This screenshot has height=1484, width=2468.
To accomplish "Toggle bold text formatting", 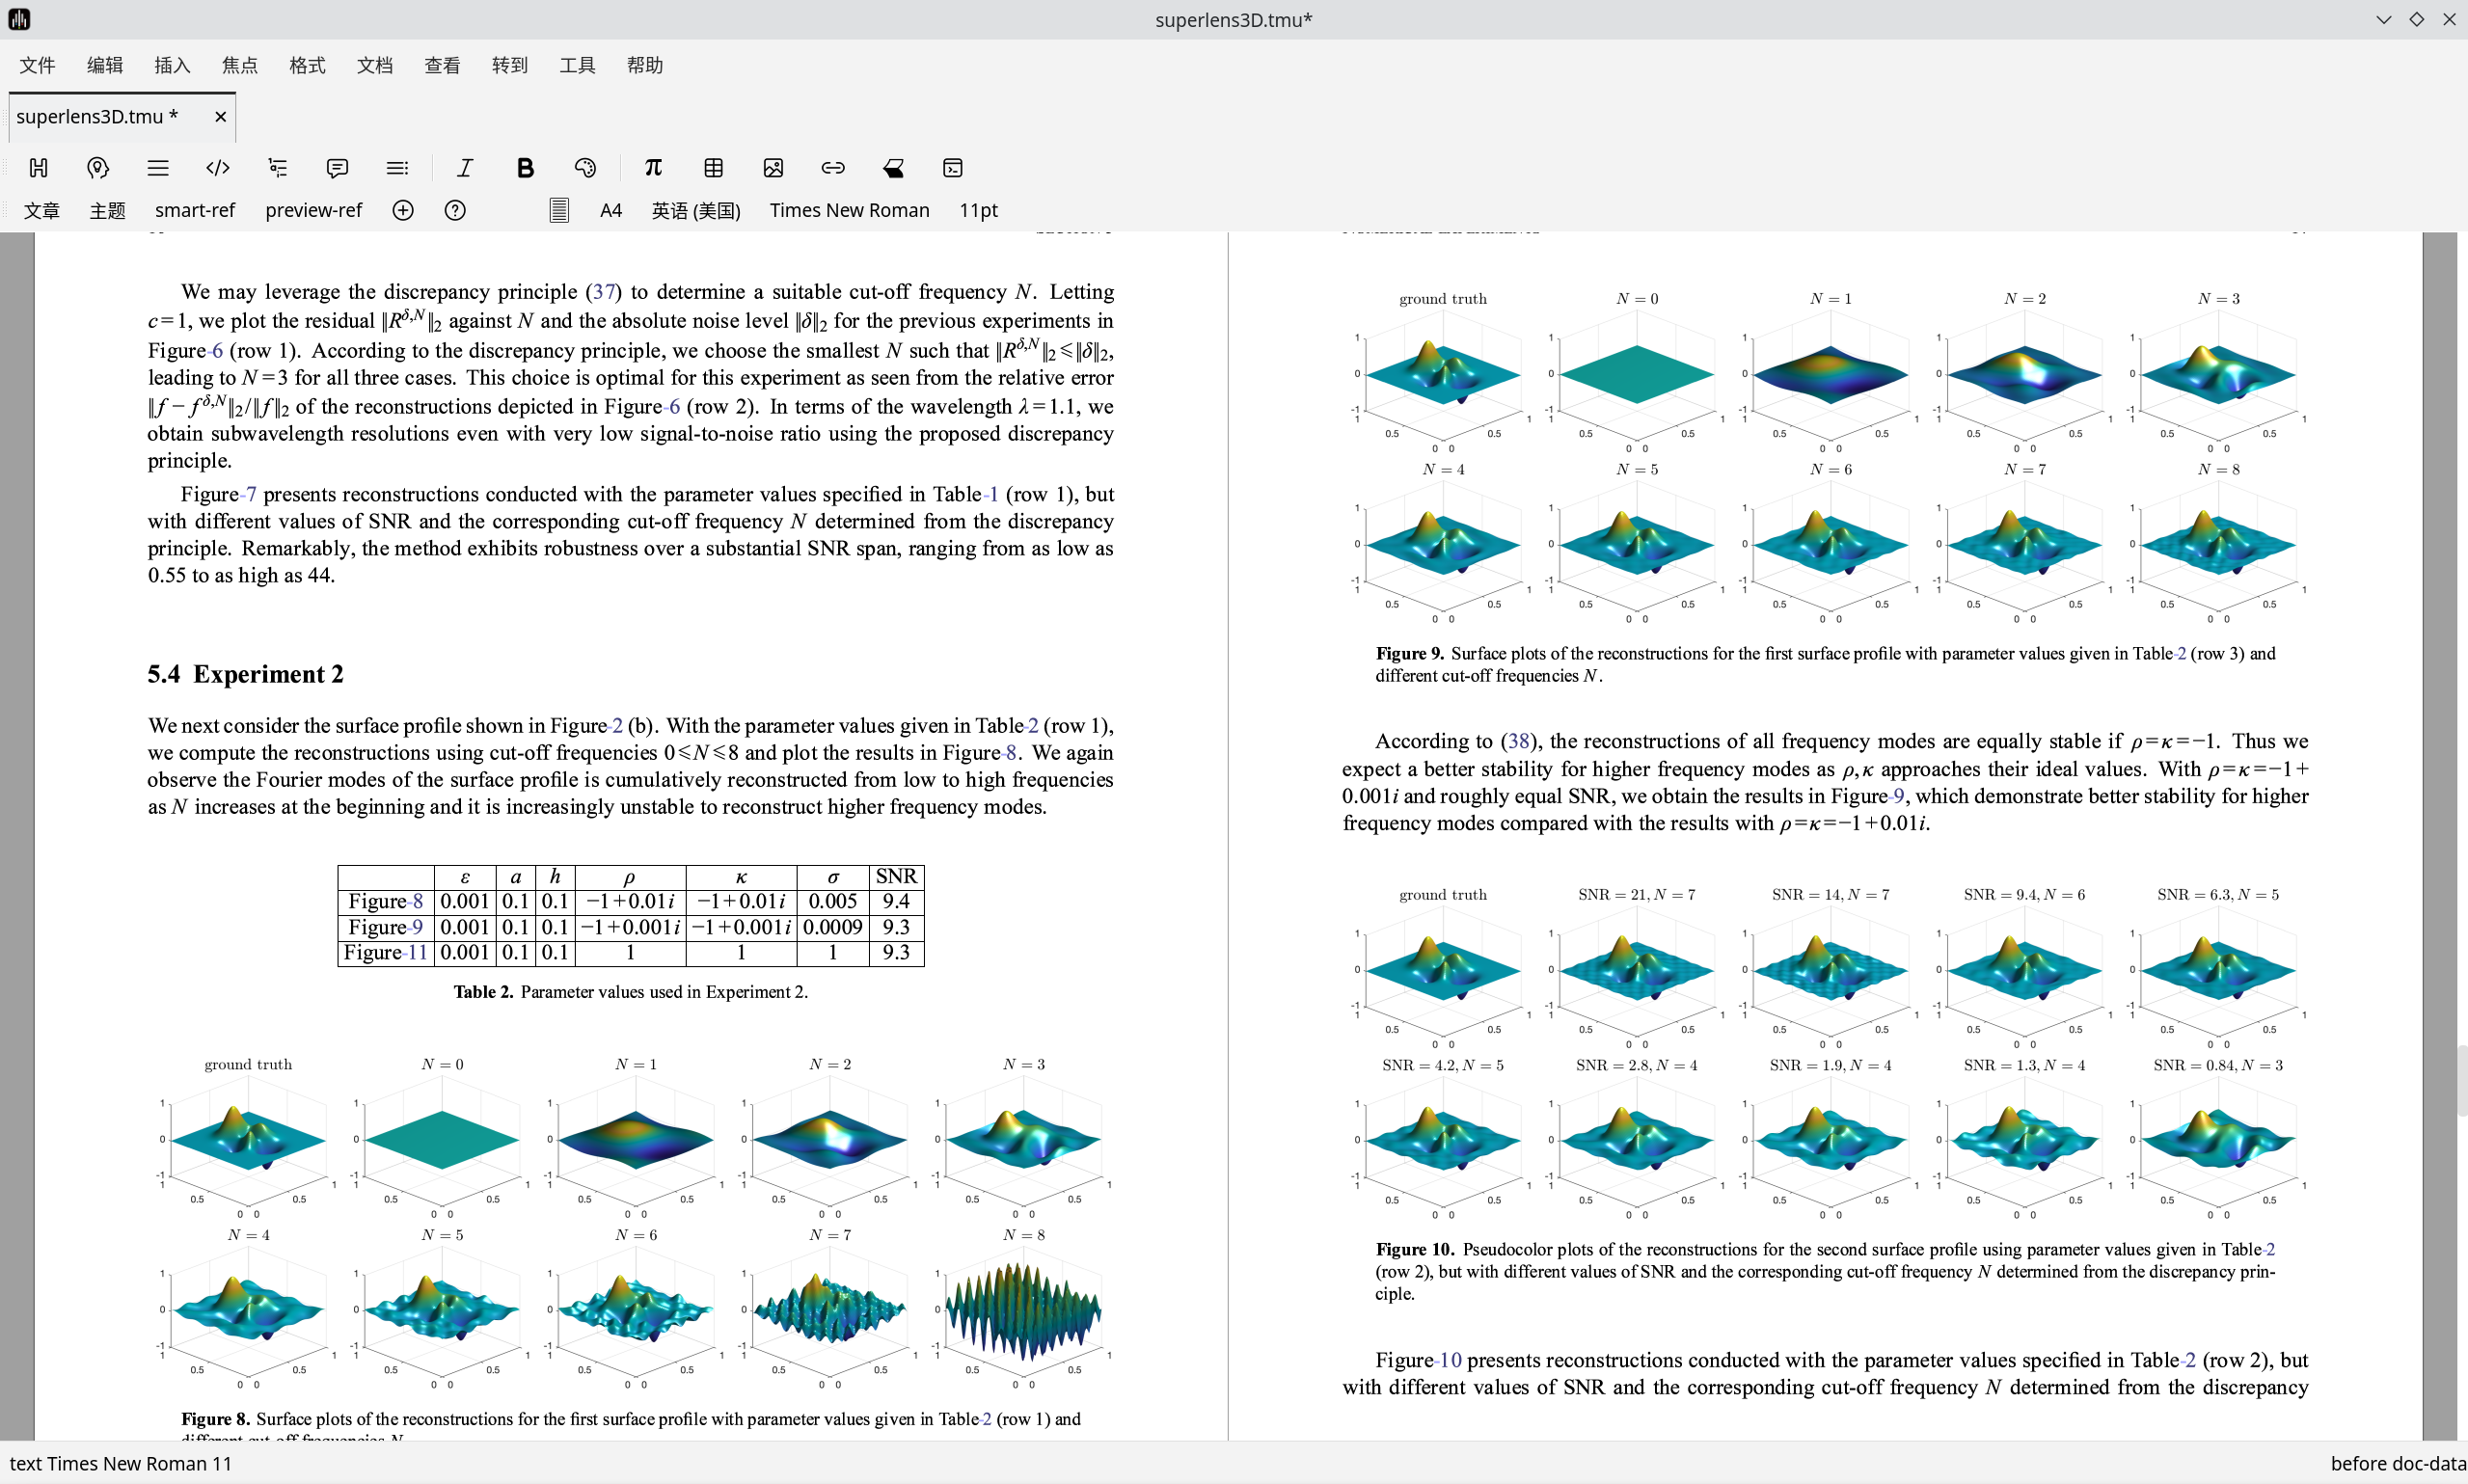I will 525,168.
